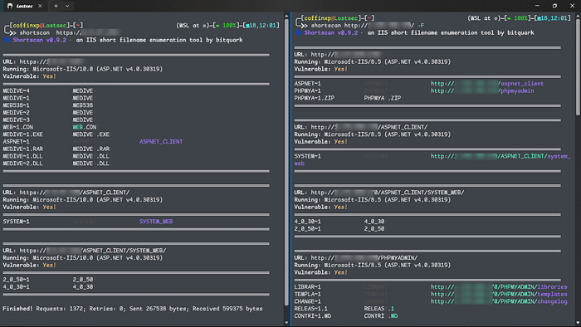581x327 pixels.
Task: Click the left pane 100% battery indicator
Action: (x=227, y=26)
